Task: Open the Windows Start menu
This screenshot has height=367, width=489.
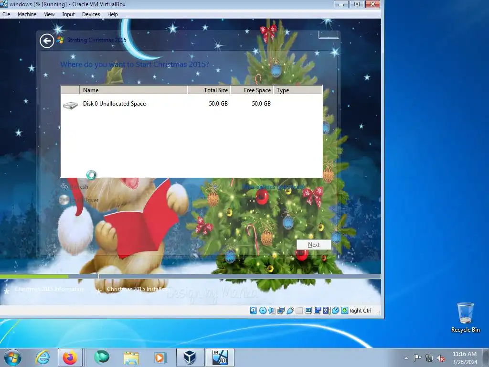Action: 13,357
